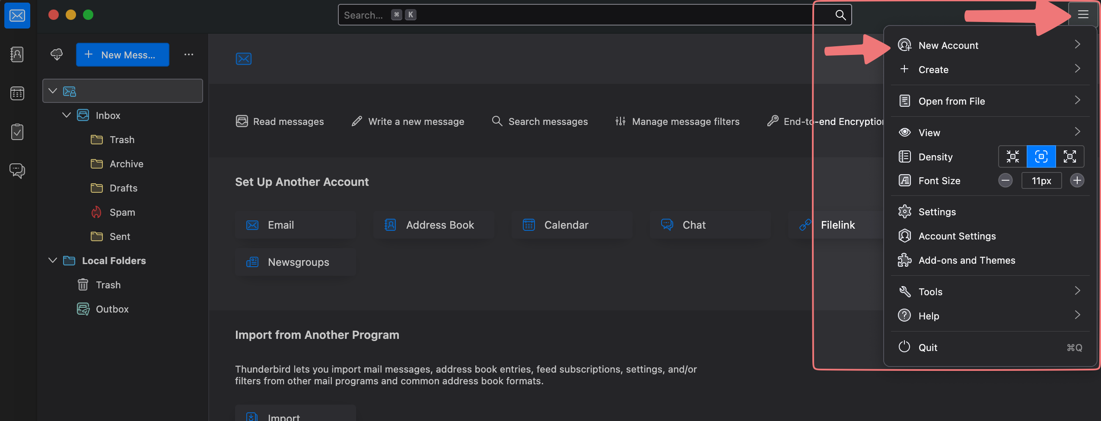Select relaxed density
This screenshot has width=1101, height=421.
[1070, 156]
